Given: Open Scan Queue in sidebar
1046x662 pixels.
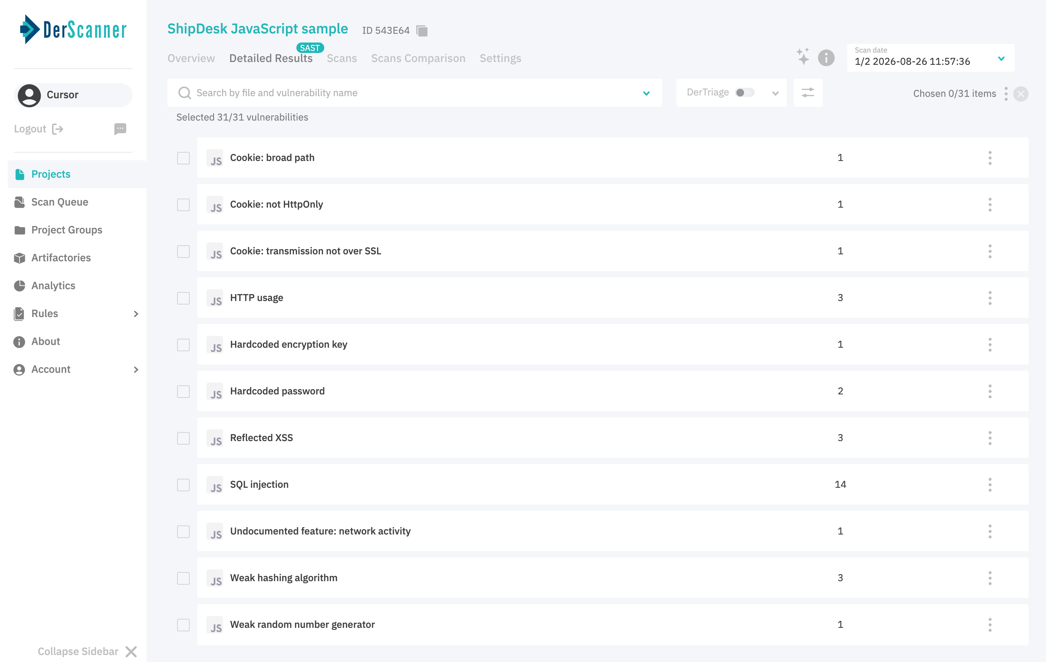Looking at the screenshot, I should [x=60, y=202].
